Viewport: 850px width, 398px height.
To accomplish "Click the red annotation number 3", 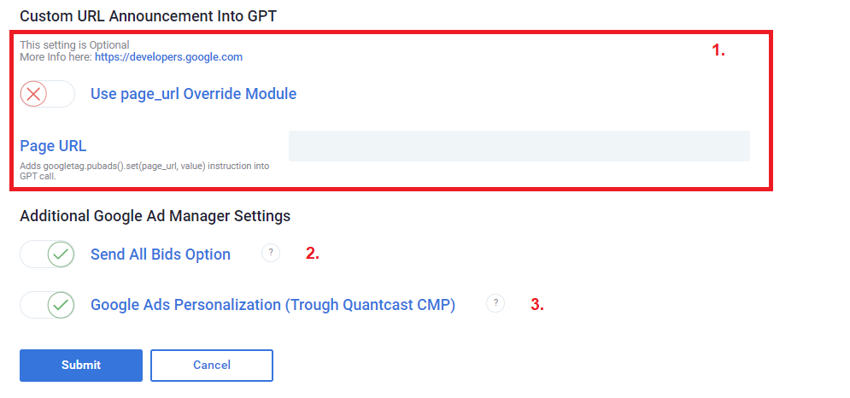I will 537,304.
